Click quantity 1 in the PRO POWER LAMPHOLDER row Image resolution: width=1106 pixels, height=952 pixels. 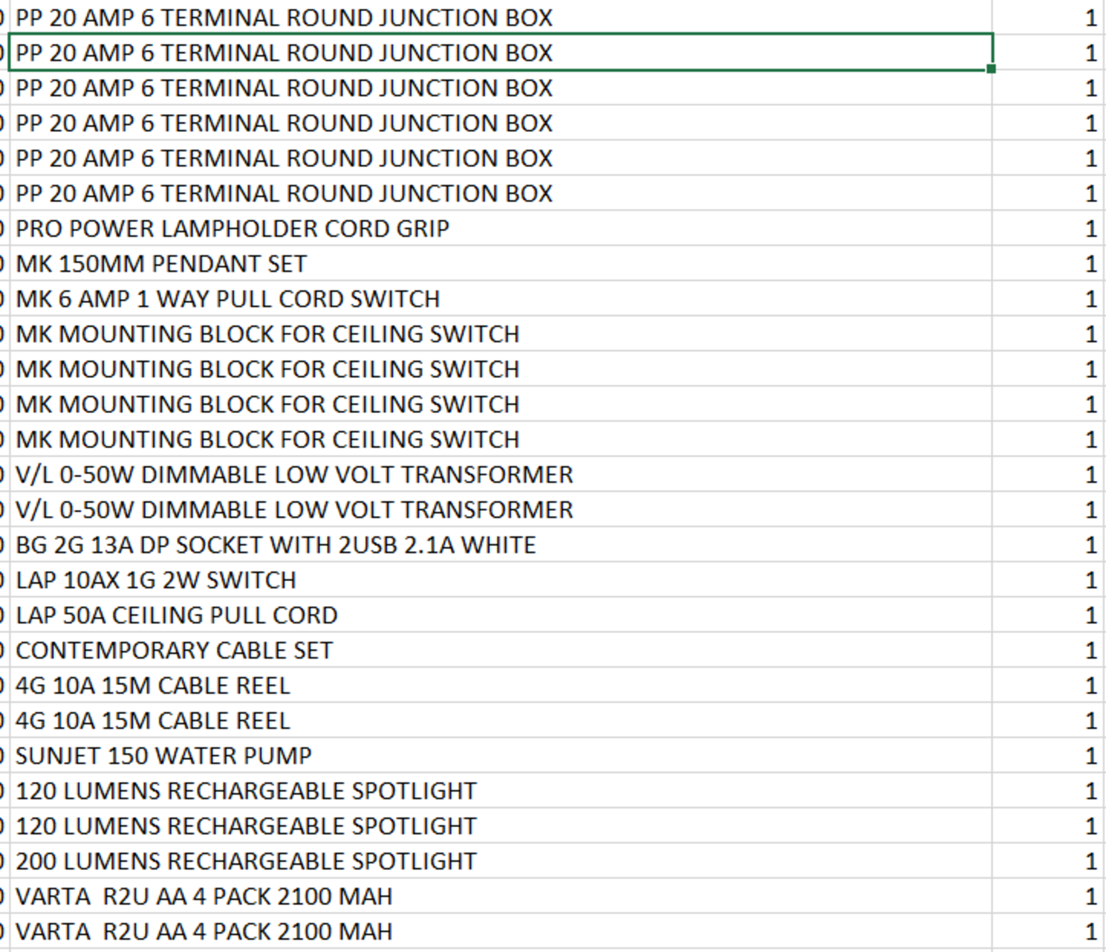[1048, 229]
